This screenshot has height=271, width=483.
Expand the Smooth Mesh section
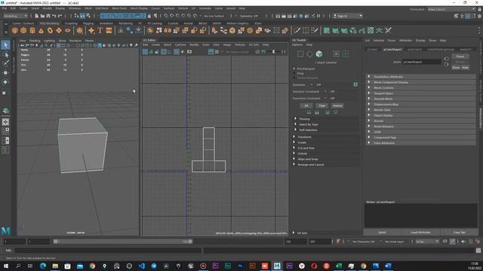tap(421, 99)
